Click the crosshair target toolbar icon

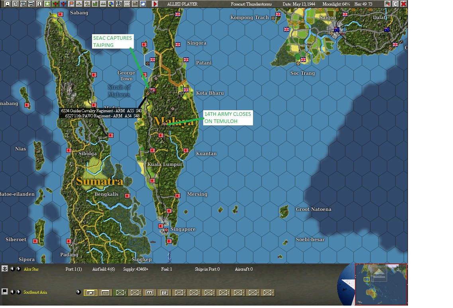tap(119, 4)
